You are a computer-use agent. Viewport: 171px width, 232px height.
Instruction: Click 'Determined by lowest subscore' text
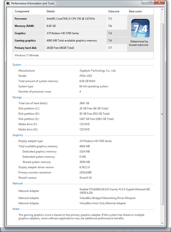(x=139, y=43)
